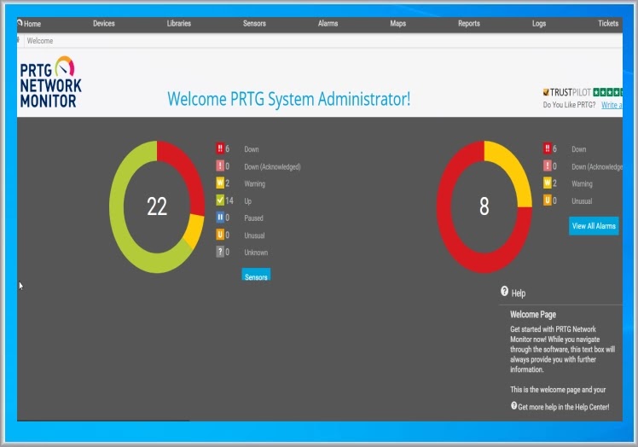
Task: Open the Logs menu
Action: [539, 24]
